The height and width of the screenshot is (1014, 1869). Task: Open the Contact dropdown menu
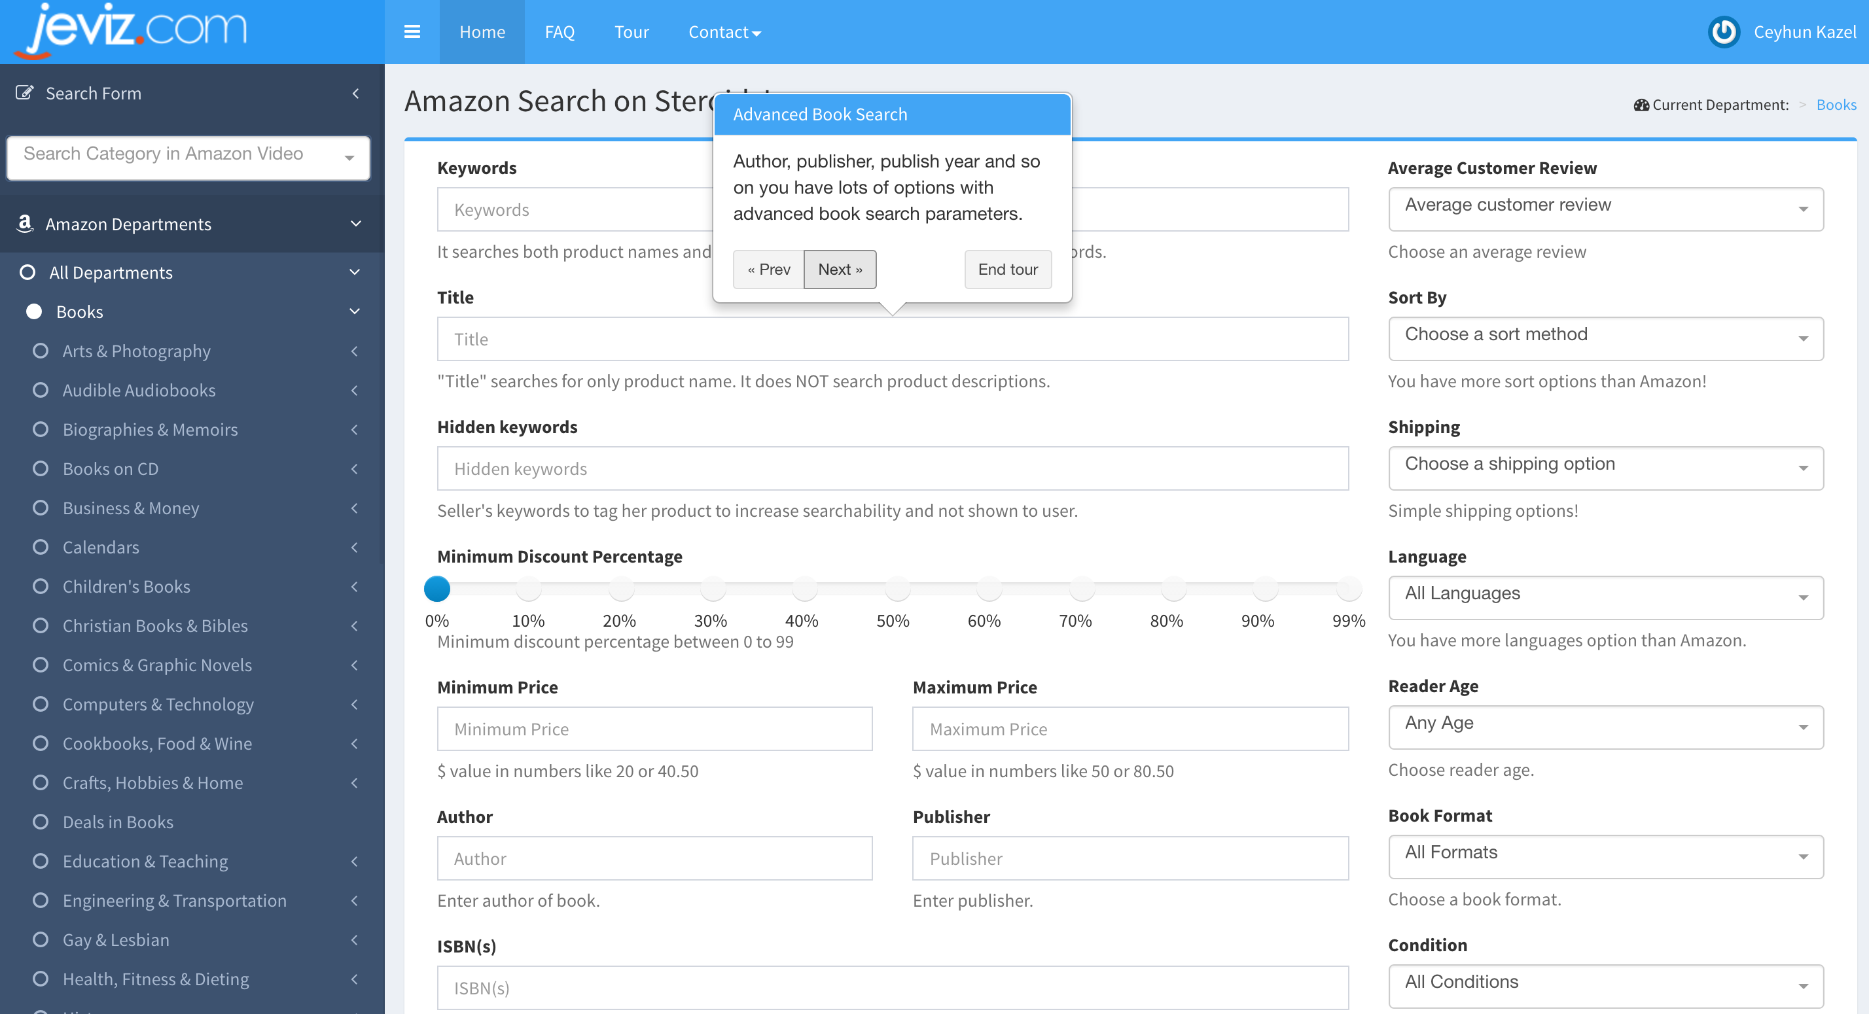pos(724,32)
